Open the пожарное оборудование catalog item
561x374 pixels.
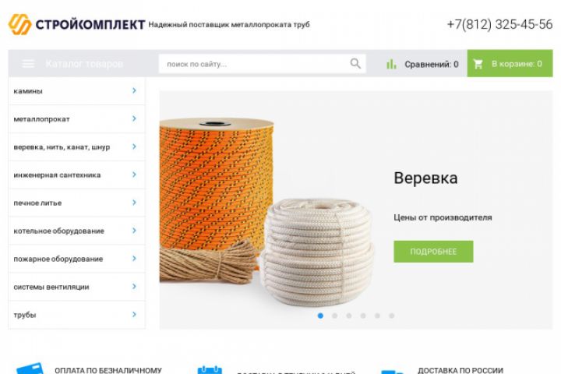coord(76,259)
